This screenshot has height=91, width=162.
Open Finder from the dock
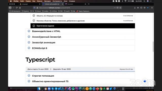(x=39, y=89)
